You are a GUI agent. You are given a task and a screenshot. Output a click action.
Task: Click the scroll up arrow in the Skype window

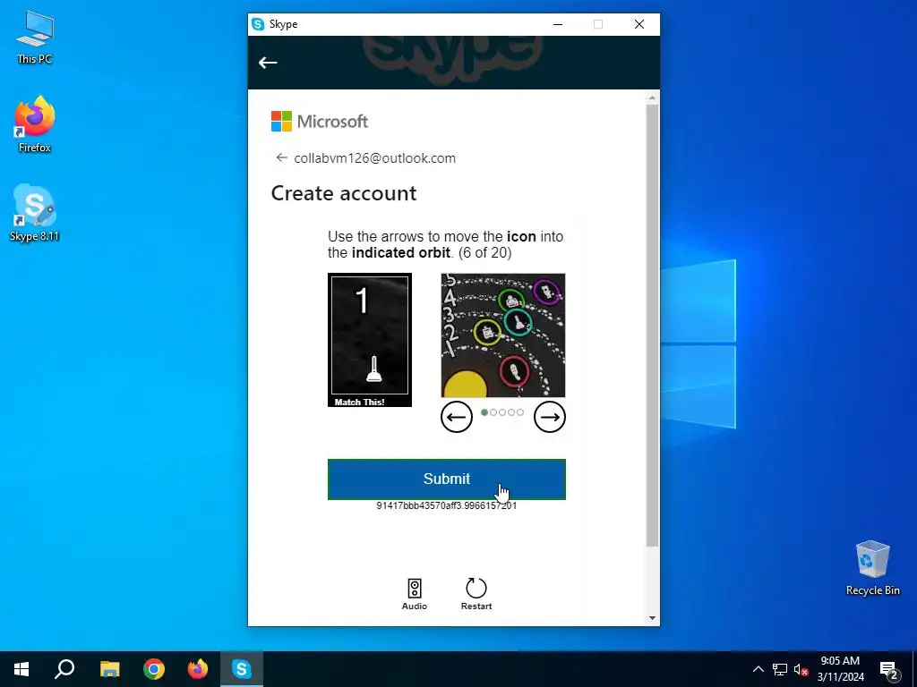click(x=652, y=98)
